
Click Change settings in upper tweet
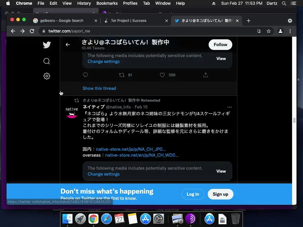[104, 61]
